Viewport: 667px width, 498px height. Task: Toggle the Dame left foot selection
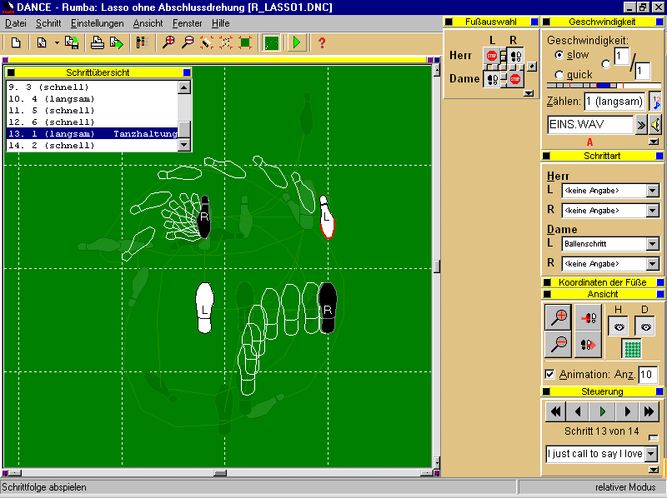(492, 79)
